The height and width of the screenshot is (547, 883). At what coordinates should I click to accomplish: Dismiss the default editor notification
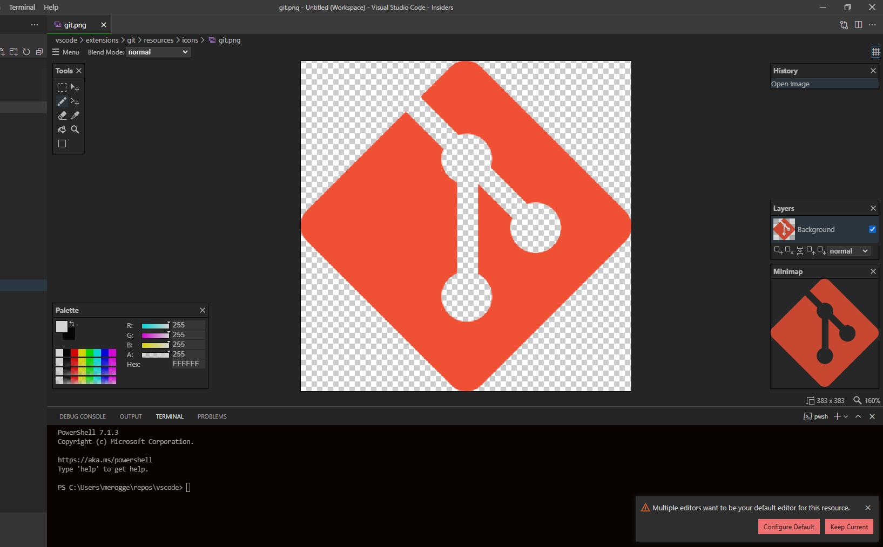coord(868,508)
